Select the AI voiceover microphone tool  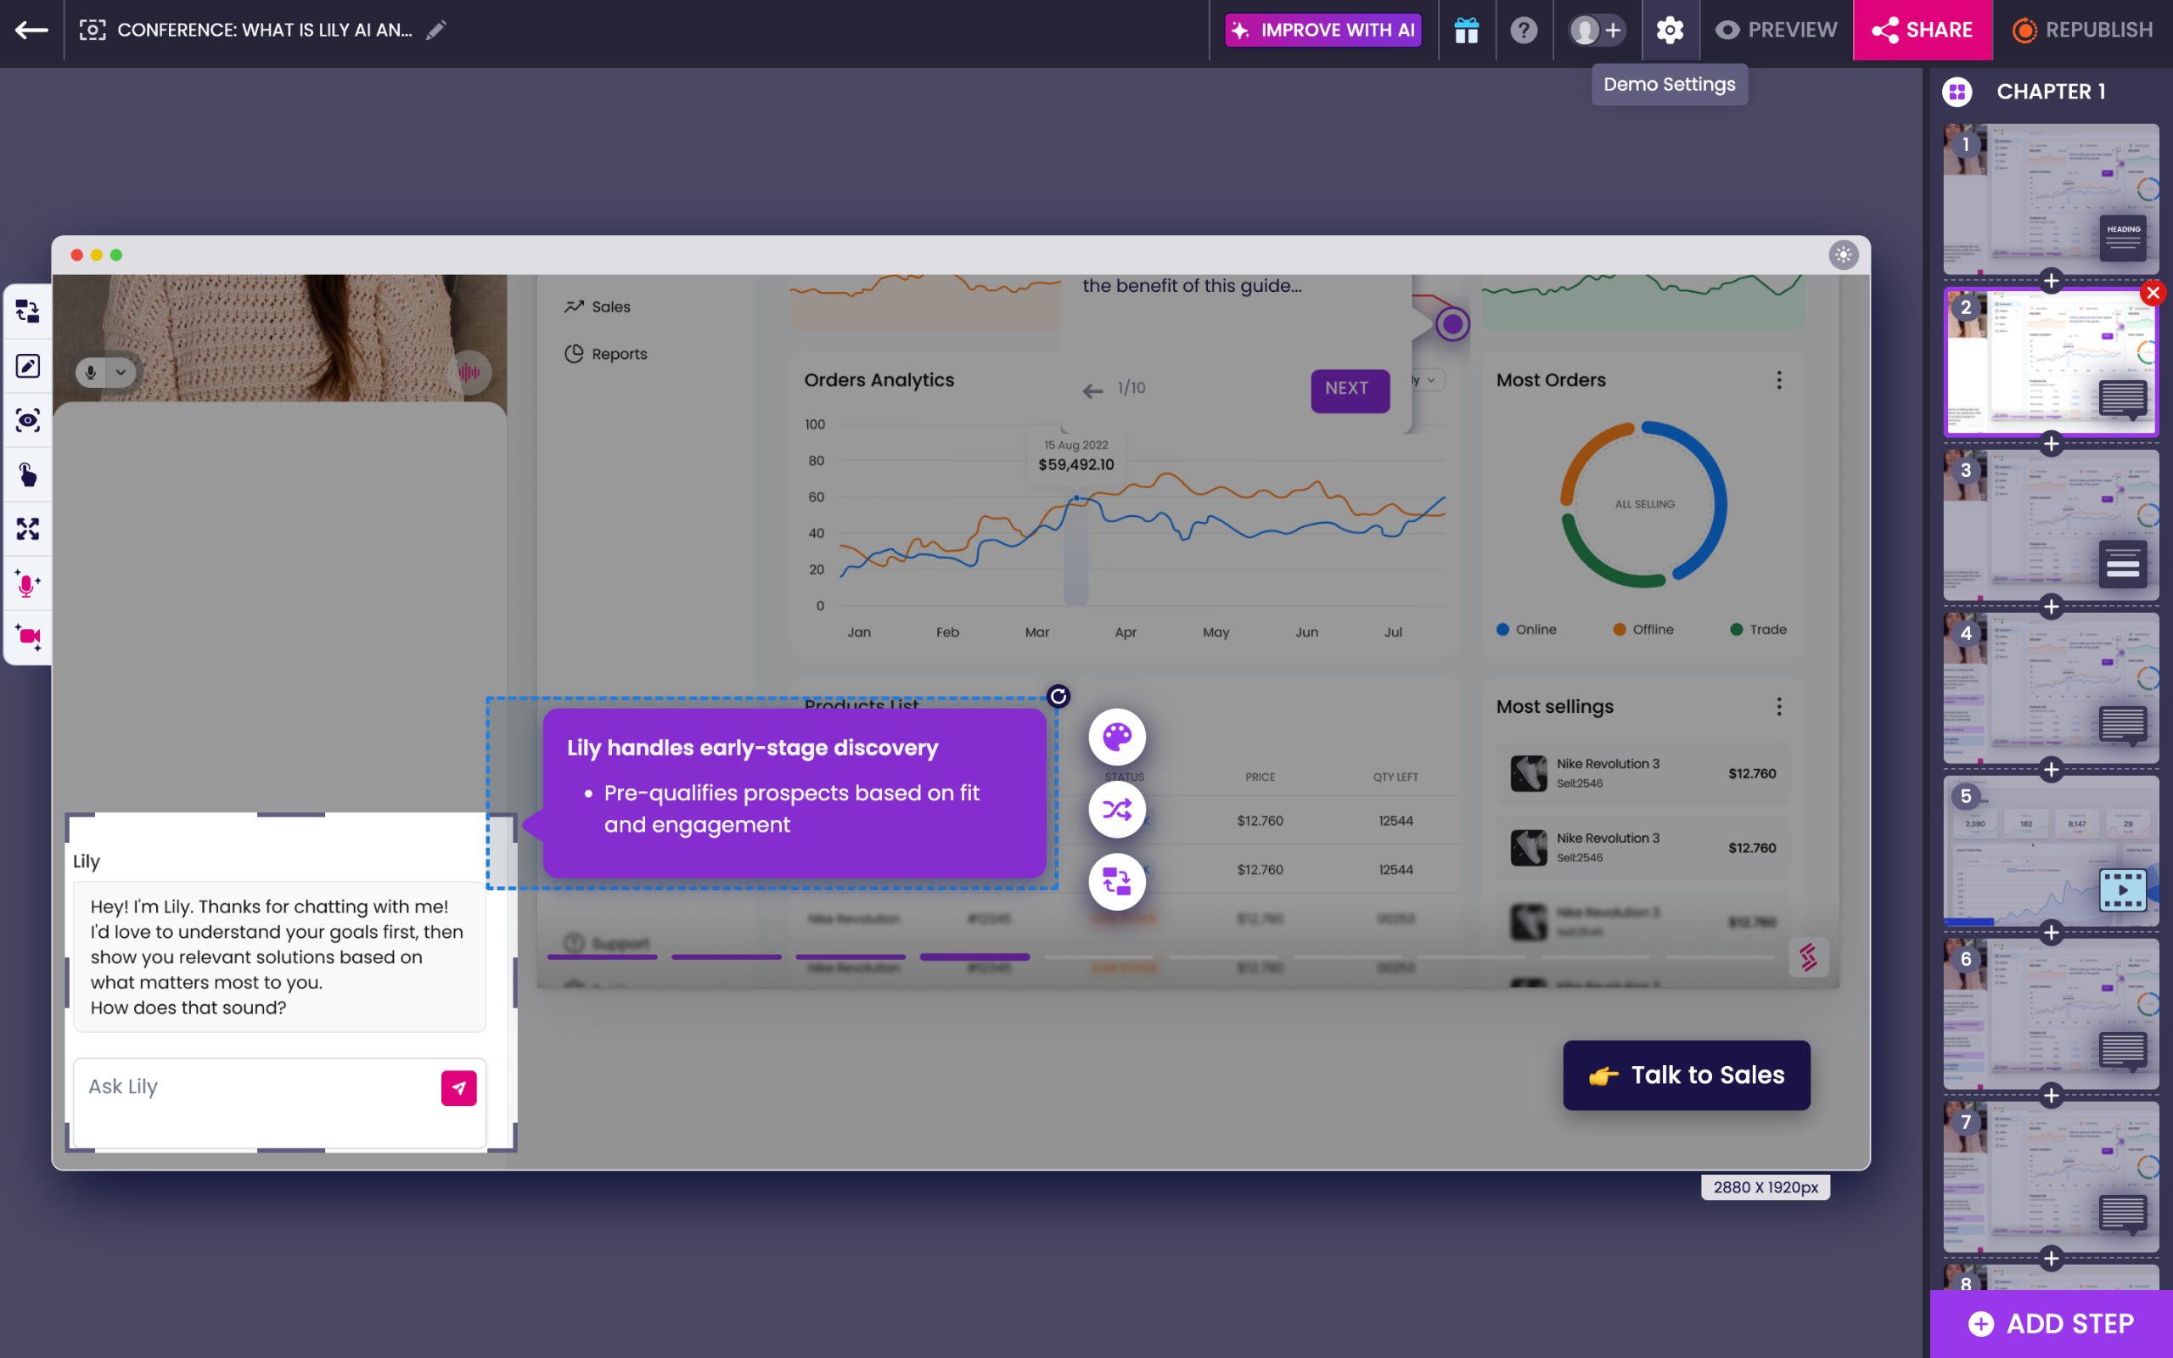[27, 584]
